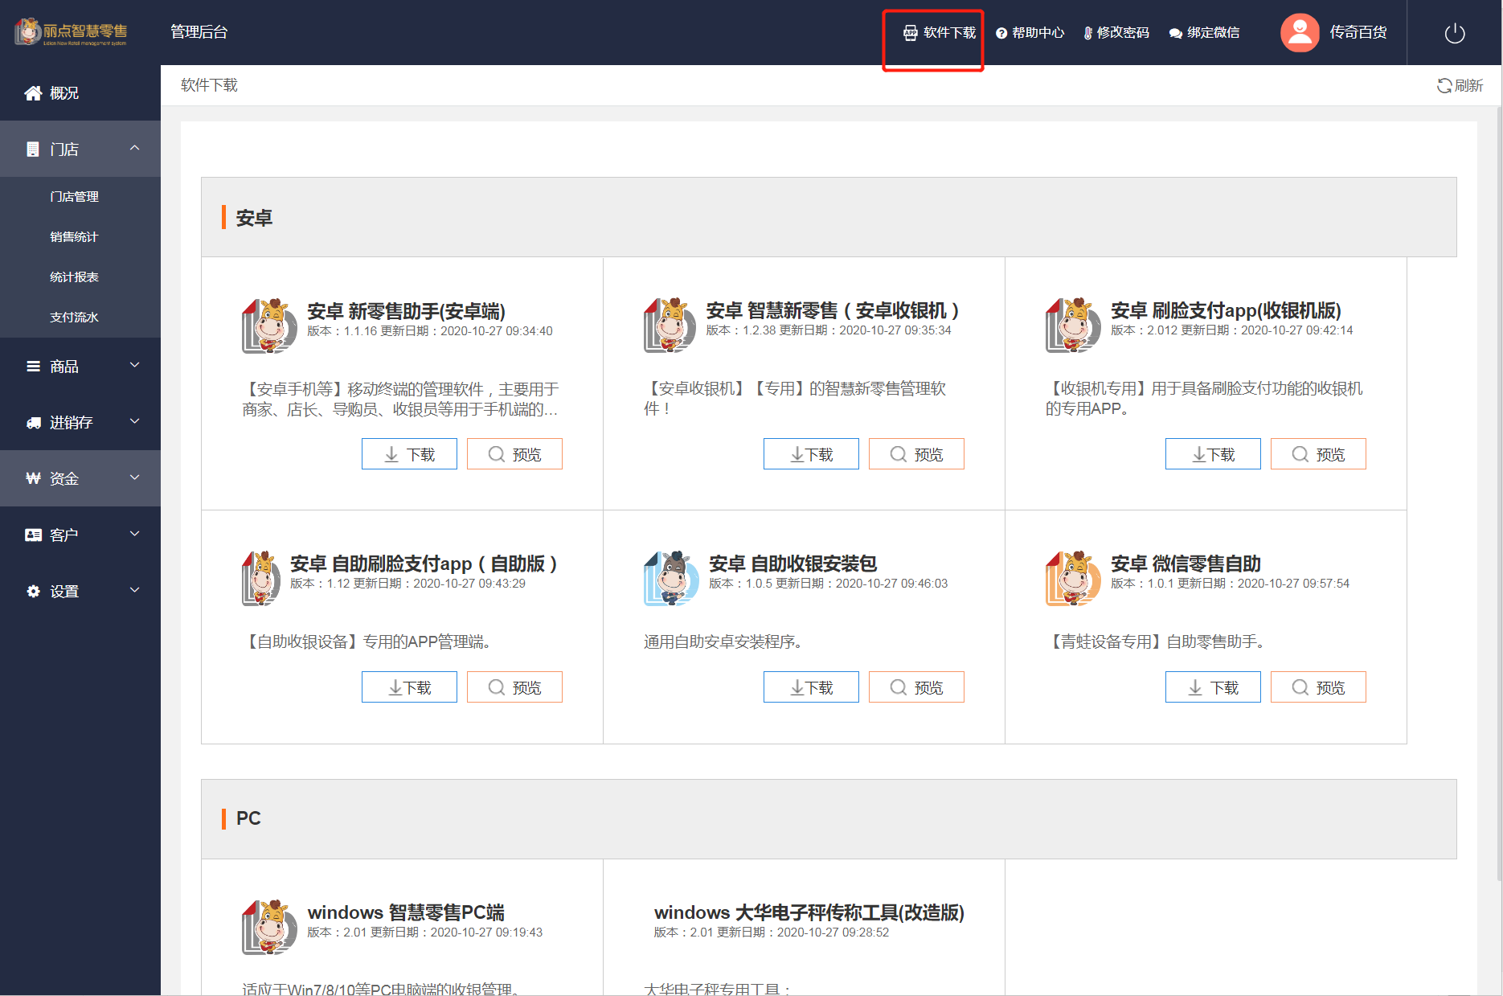The width and height of the screenshot is (1503, 996).
Task: Click the 概况 home icon
Action: click(x=33, y=93)
